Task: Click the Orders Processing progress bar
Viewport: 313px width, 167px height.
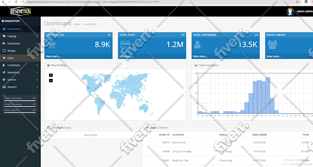Action: tap(20, 106)
